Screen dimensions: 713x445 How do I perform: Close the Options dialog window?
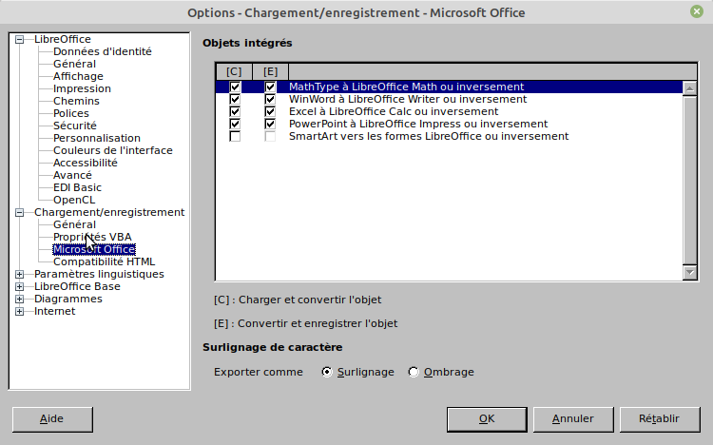pos(697,11)
